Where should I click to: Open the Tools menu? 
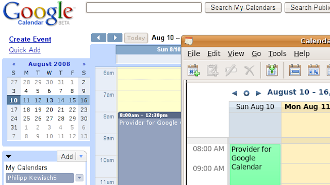[x=277, y=53]
